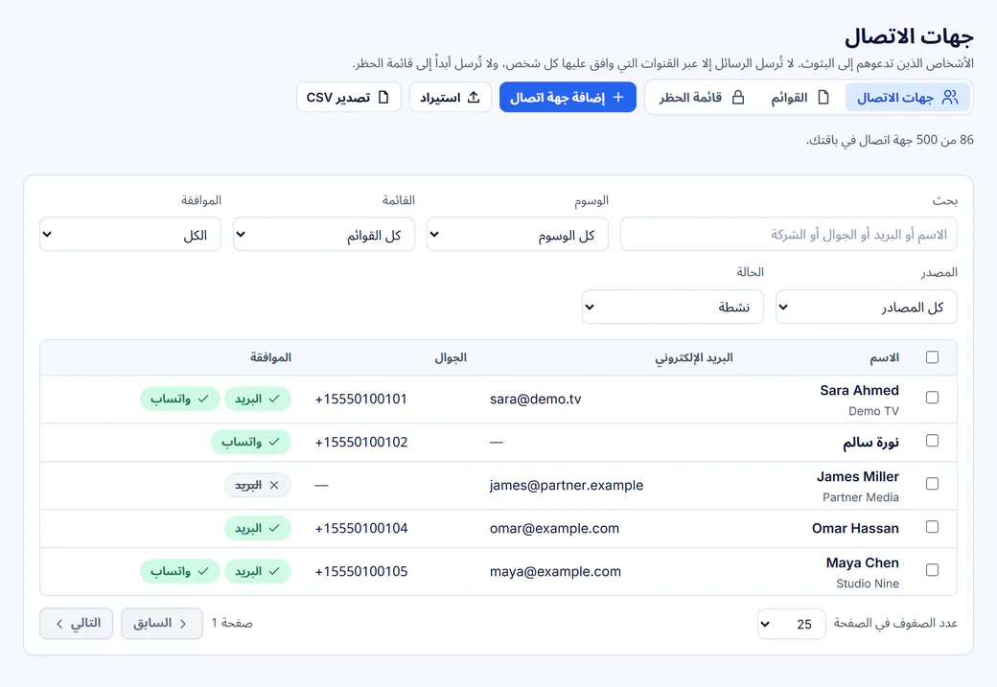The image size is (997, 687).
Task: Click the company label Partner Media
Action: (x=860, y=497)
